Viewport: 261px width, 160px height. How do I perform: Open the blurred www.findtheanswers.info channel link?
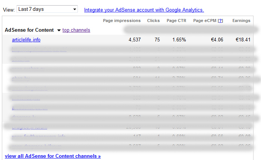39,137
